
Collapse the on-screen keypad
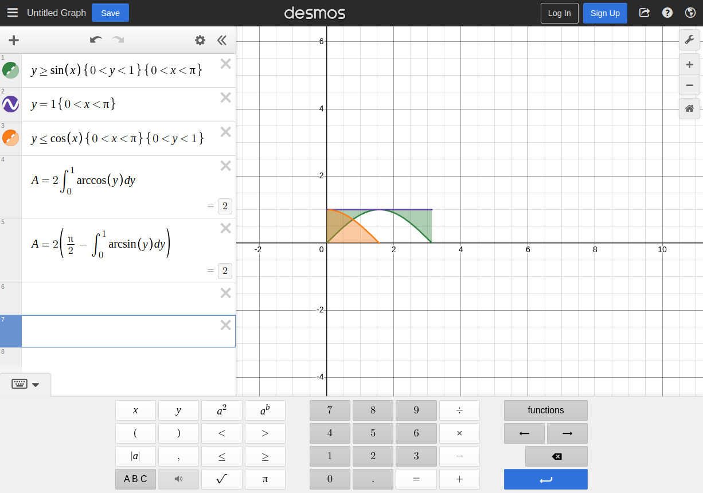[x=26, y=384]
